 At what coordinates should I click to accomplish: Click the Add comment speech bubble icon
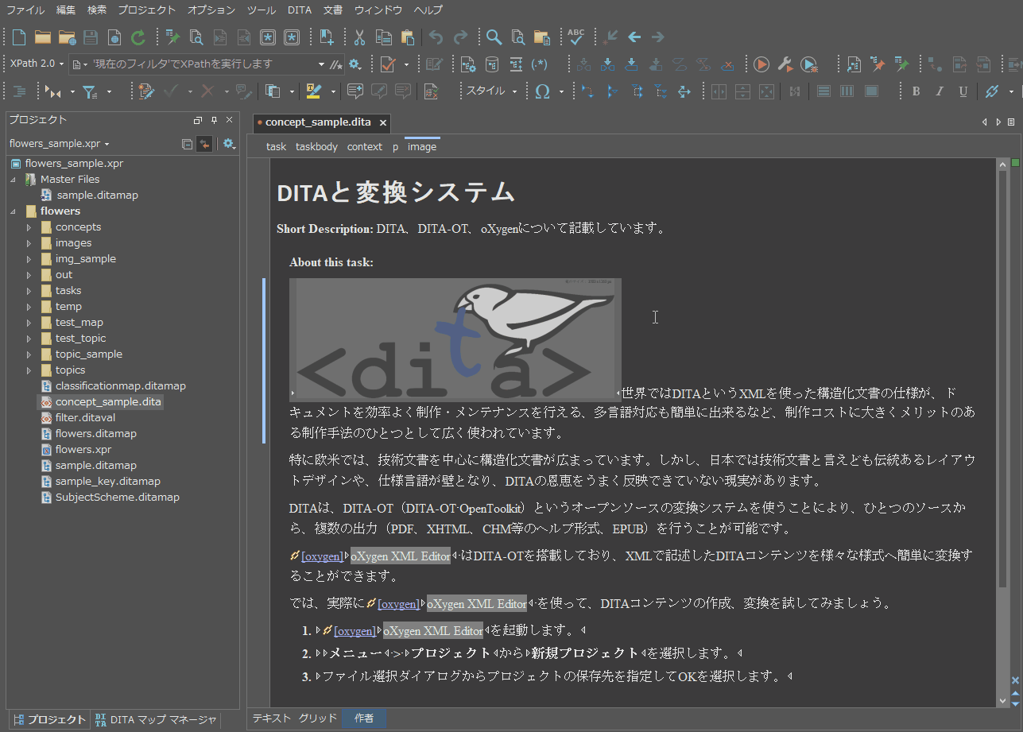[x=355, y=91]
